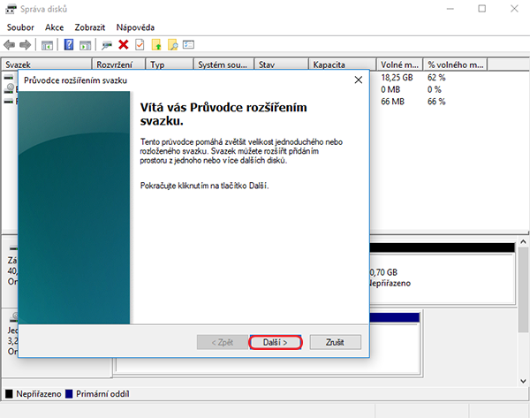Viewport: 530px width, 418px height.
Task: Open the Soubor menu
Action: pos(19,27)
